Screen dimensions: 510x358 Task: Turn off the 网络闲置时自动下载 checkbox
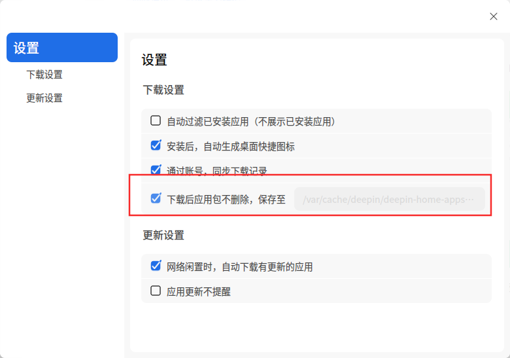tap(156, 266)
